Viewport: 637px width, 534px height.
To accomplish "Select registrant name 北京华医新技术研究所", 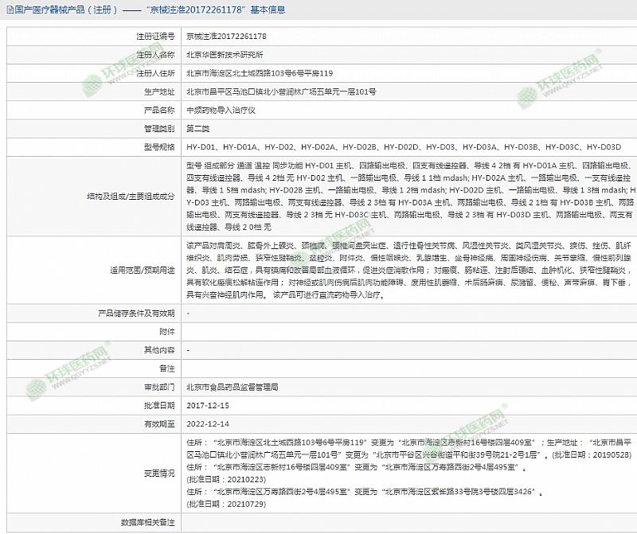I will (x=225, y=55).
